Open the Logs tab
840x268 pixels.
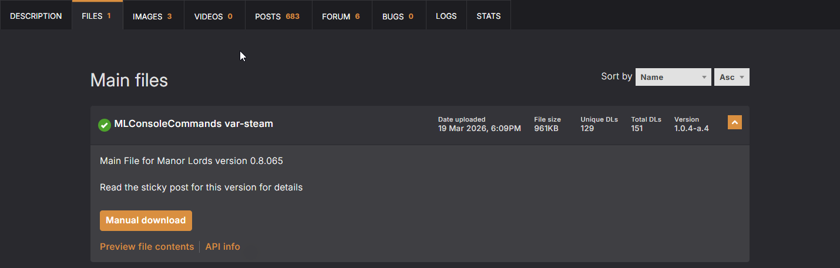click(446, 16)
